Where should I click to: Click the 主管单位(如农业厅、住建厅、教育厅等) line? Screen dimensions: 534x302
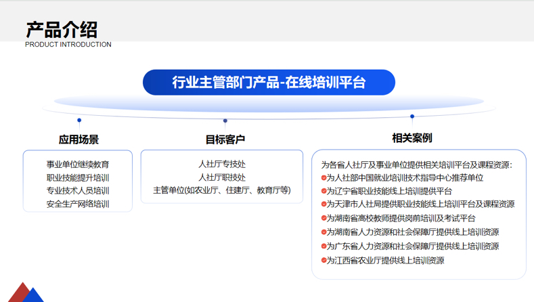coord(222,190)
